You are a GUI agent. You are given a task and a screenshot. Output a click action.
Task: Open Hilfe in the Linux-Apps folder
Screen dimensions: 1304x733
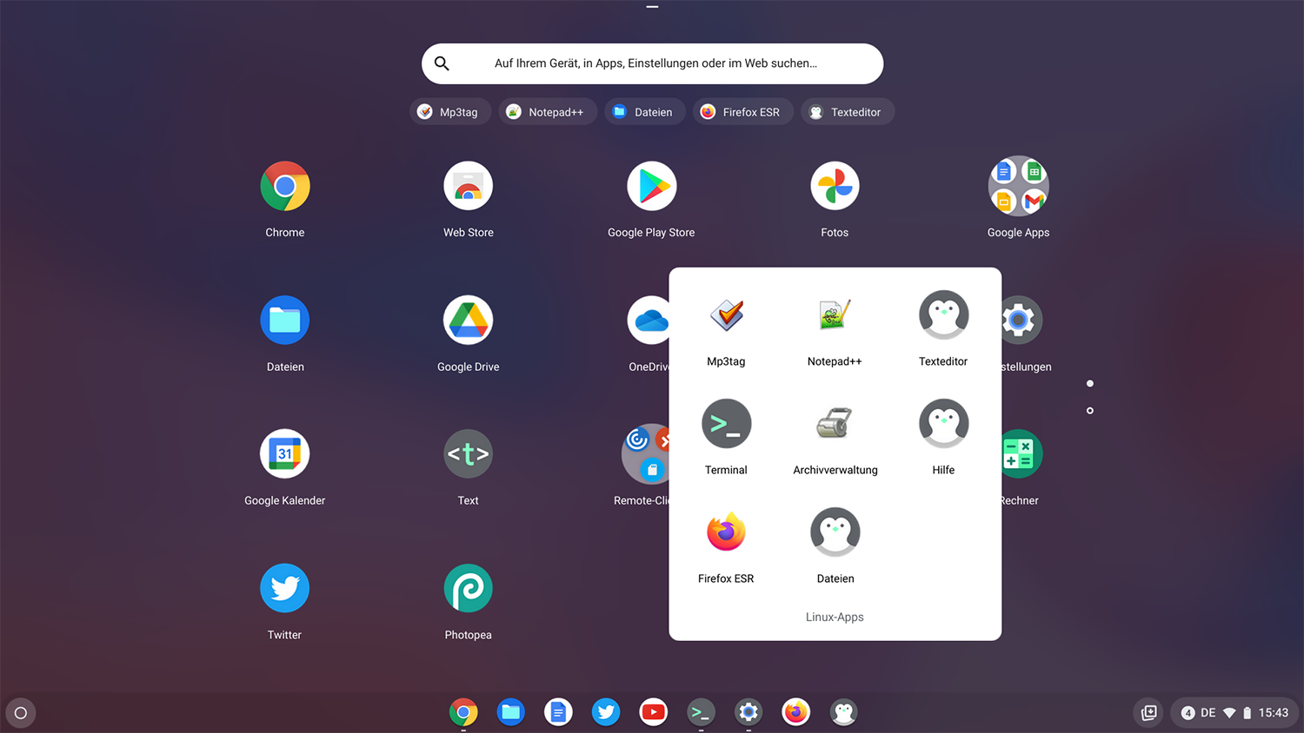pyautogui.click(x=943, y=423)
